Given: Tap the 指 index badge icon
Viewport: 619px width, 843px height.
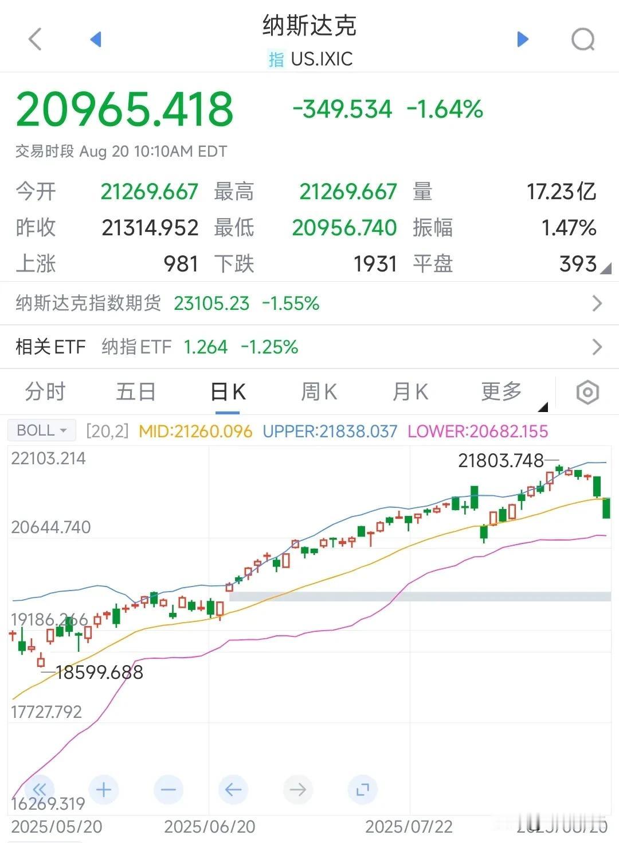Looking at the screenshot, I should click(276, 59).
